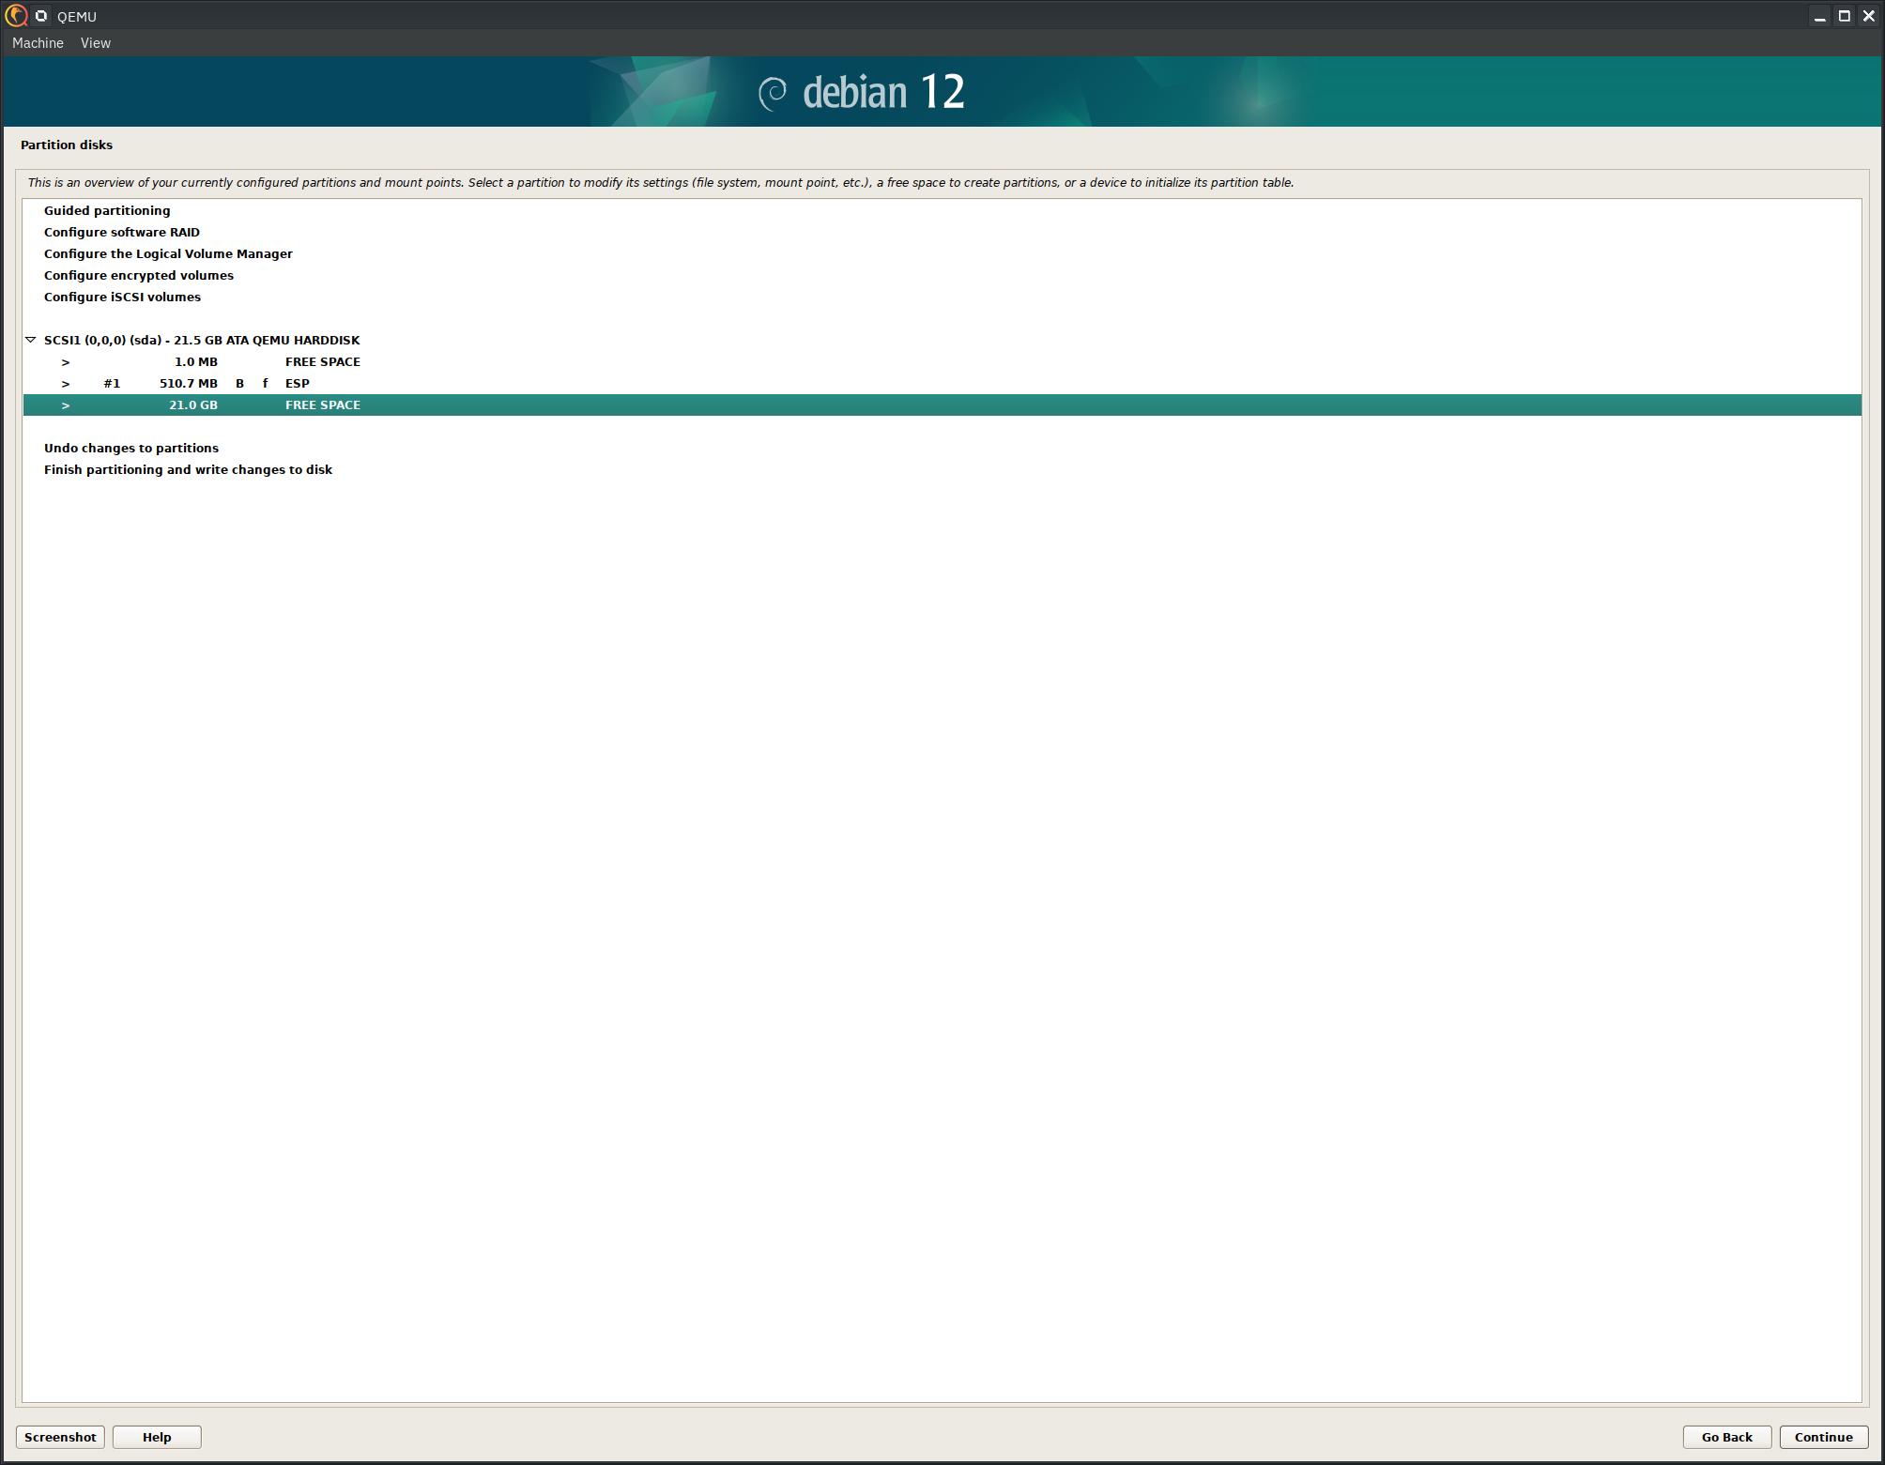Minimize the QEMU window
1885x1465 pixels.
[1819, 16]
